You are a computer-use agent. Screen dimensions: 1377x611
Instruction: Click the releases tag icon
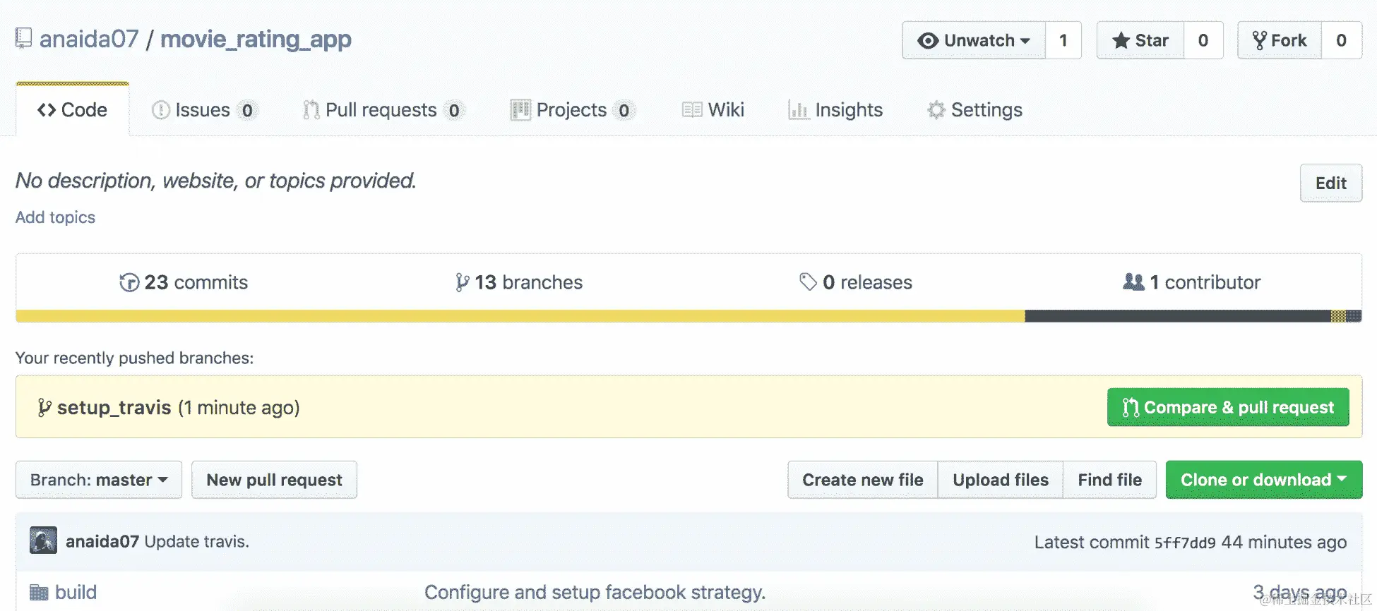coord(808,282)
